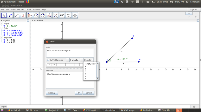Open the help question mark icon
The height and width of the screenshot is (112, 201).
(189, 17)
